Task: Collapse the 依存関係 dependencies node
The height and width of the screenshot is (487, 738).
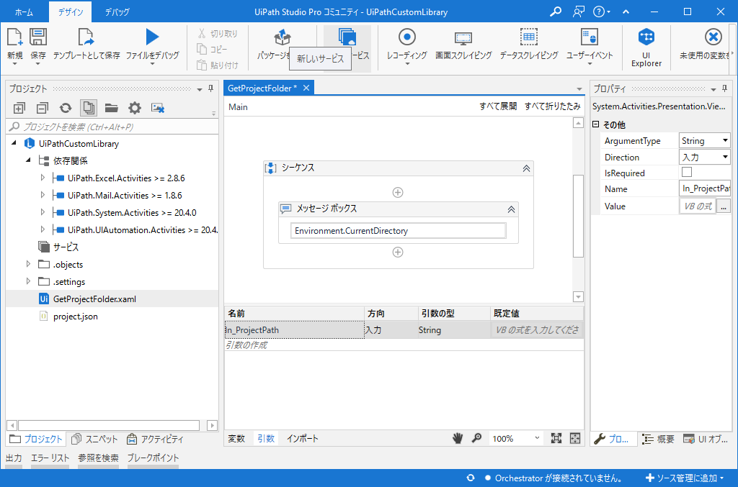Action: coord(28,160)
